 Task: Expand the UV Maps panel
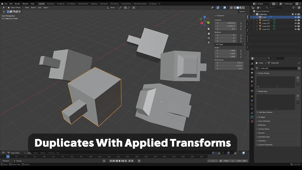262,117
